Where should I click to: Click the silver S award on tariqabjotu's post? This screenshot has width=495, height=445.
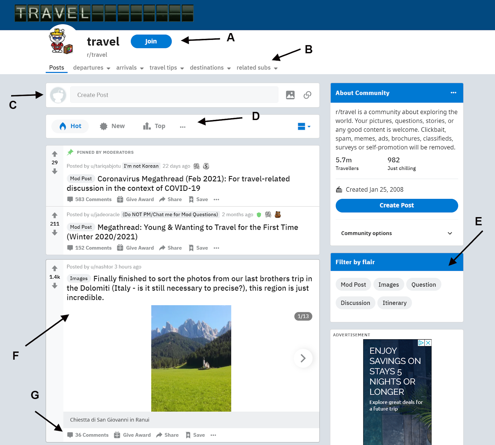tap(206, 166)
